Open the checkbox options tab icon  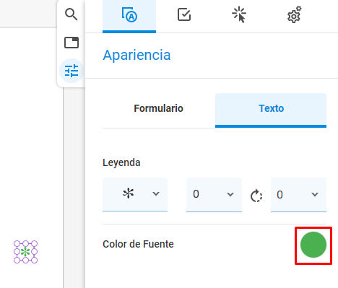click(184, 15)
